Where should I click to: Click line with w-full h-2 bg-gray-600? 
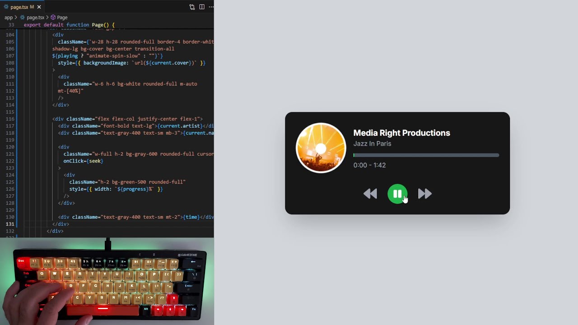[138, 154]
